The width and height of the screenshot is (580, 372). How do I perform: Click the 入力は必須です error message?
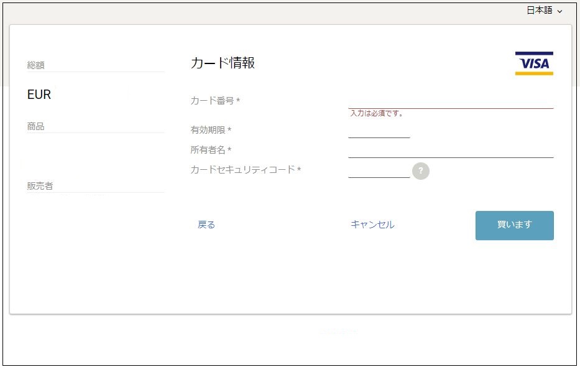[376, 113]
